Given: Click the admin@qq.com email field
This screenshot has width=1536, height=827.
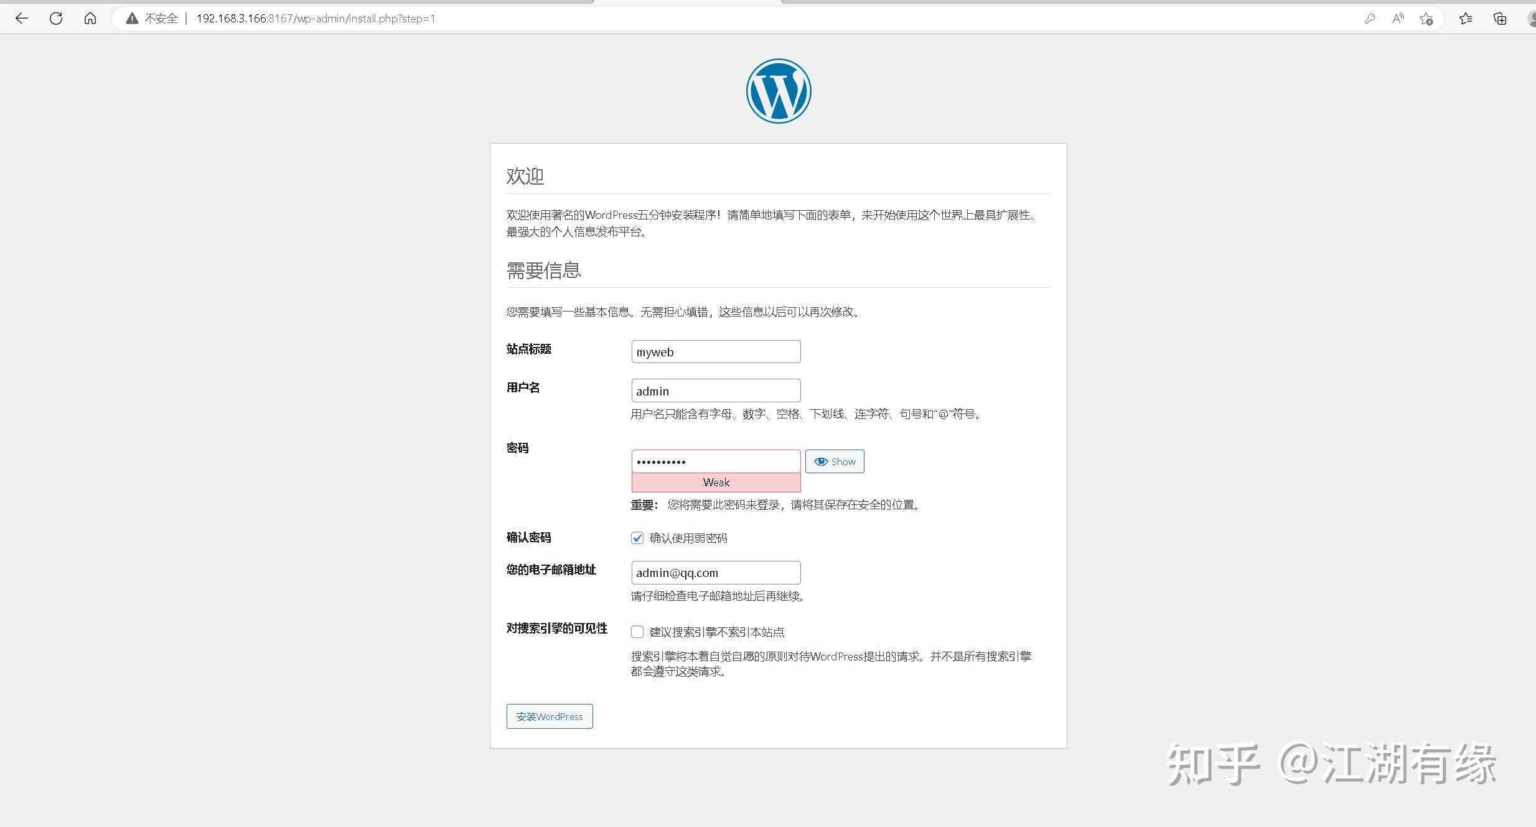Looking at the screenshot, I should point(716,572).
